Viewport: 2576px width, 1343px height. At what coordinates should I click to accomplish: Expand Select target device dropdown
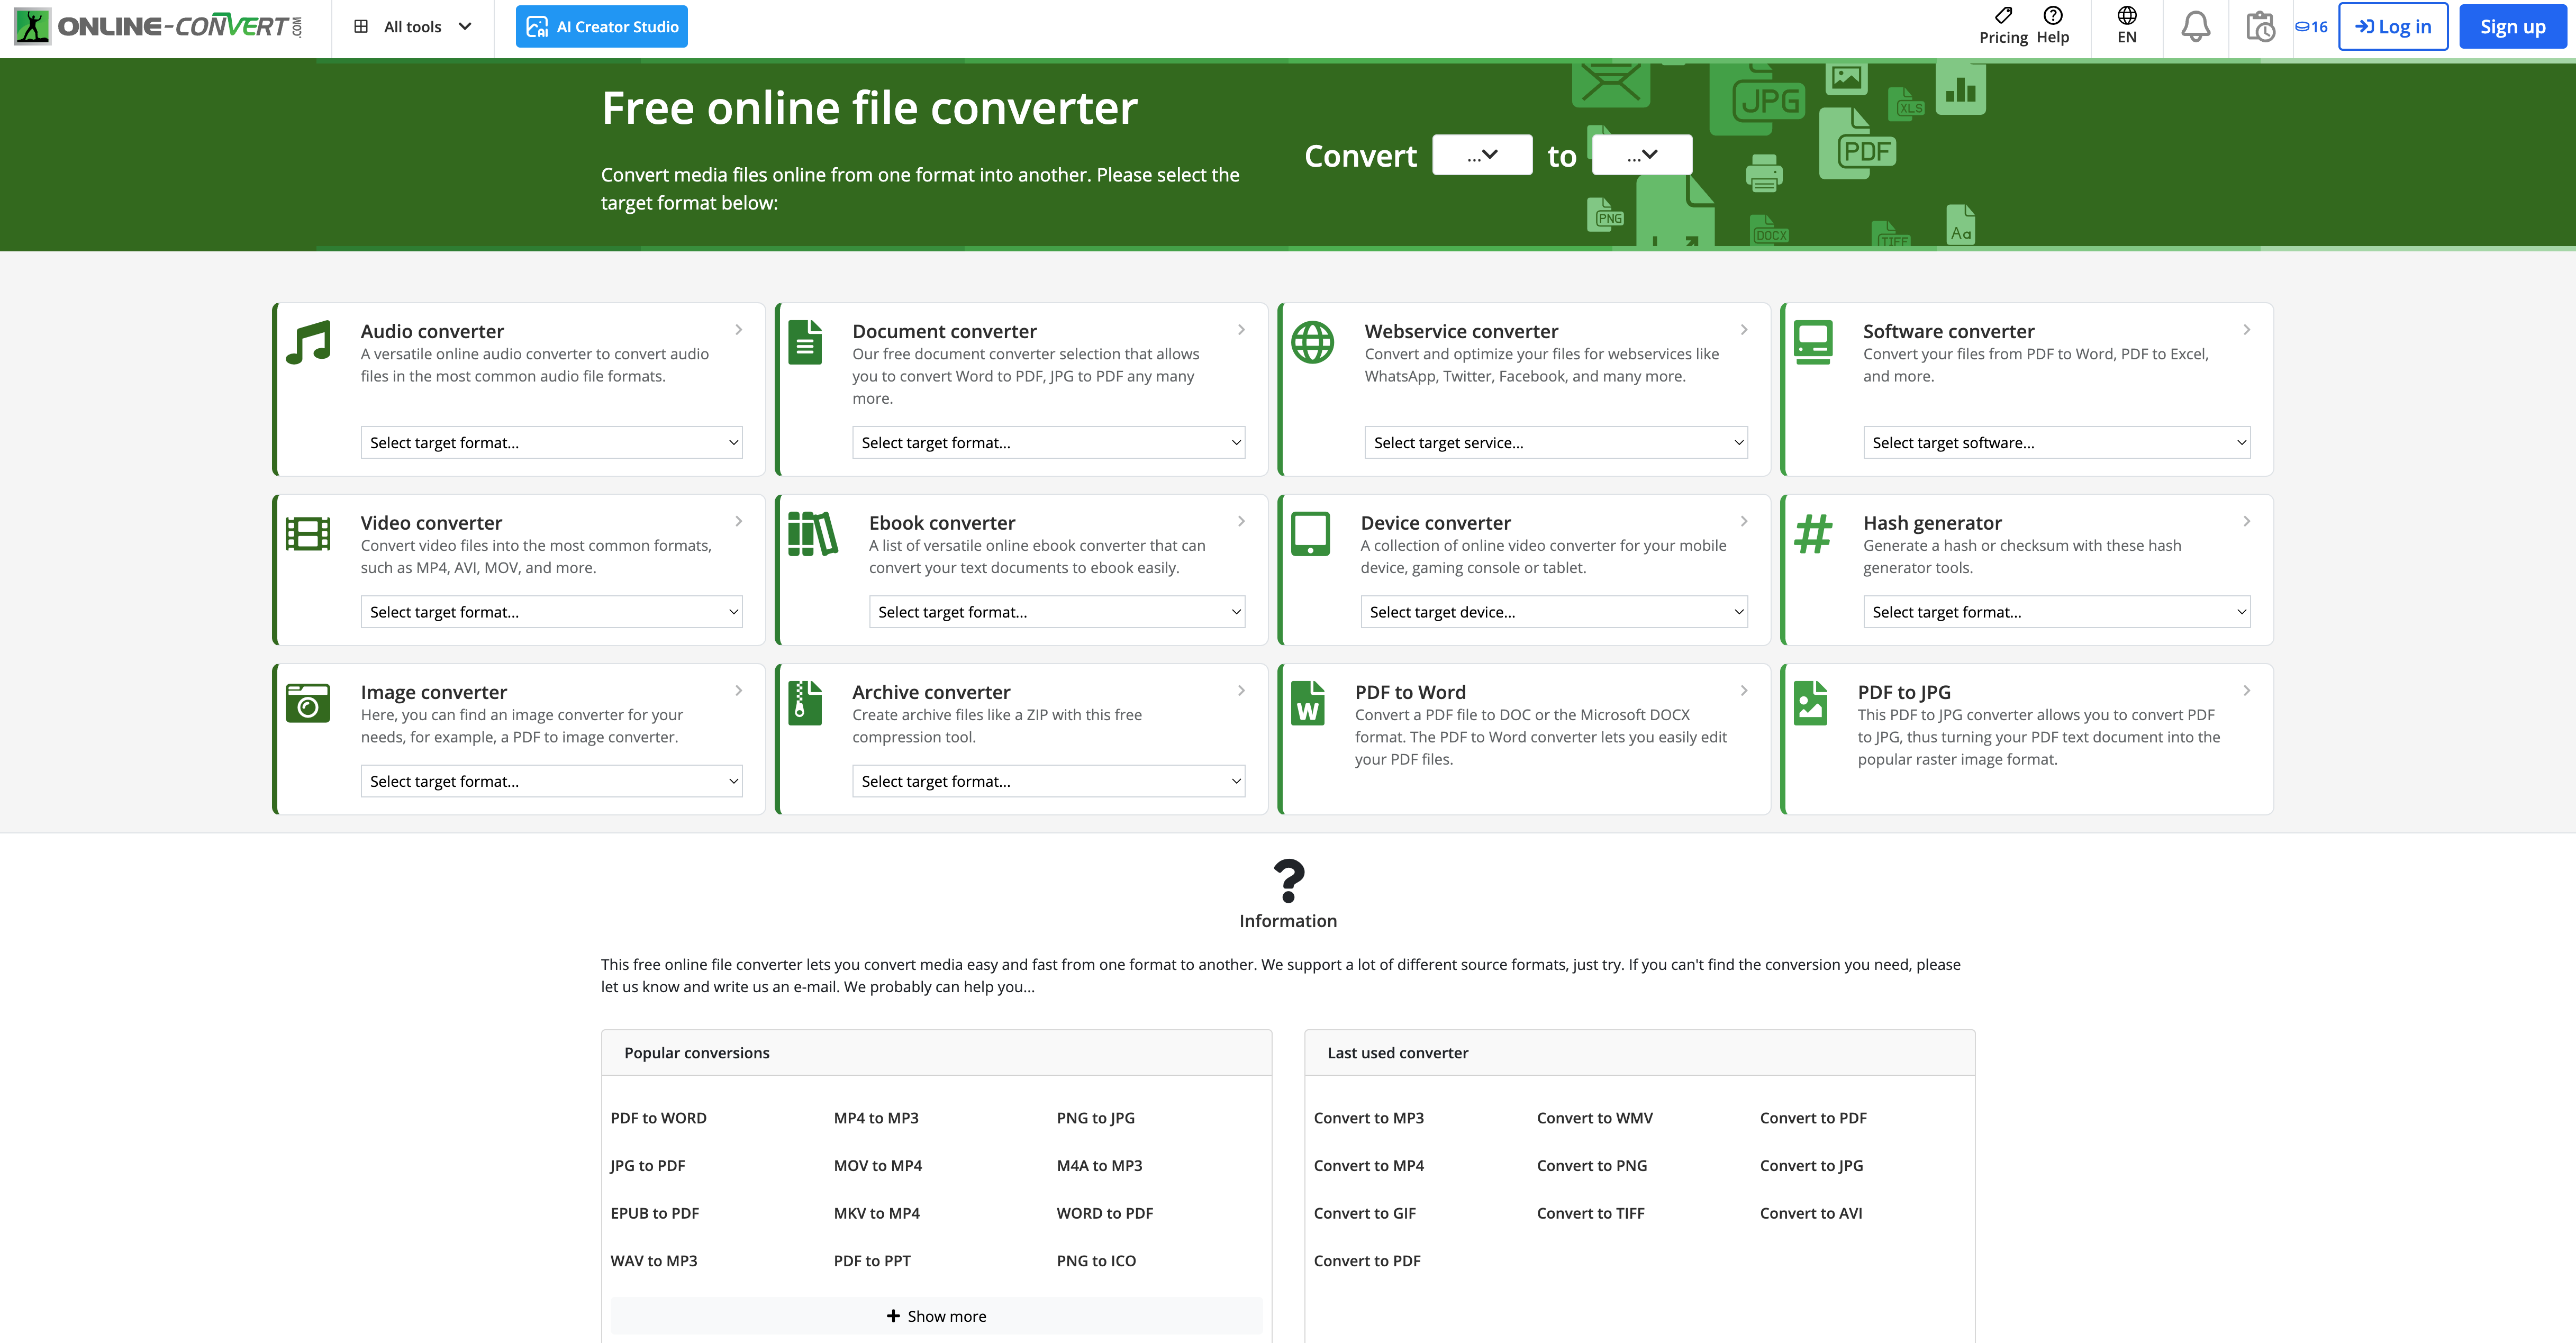coord(1553,612)
